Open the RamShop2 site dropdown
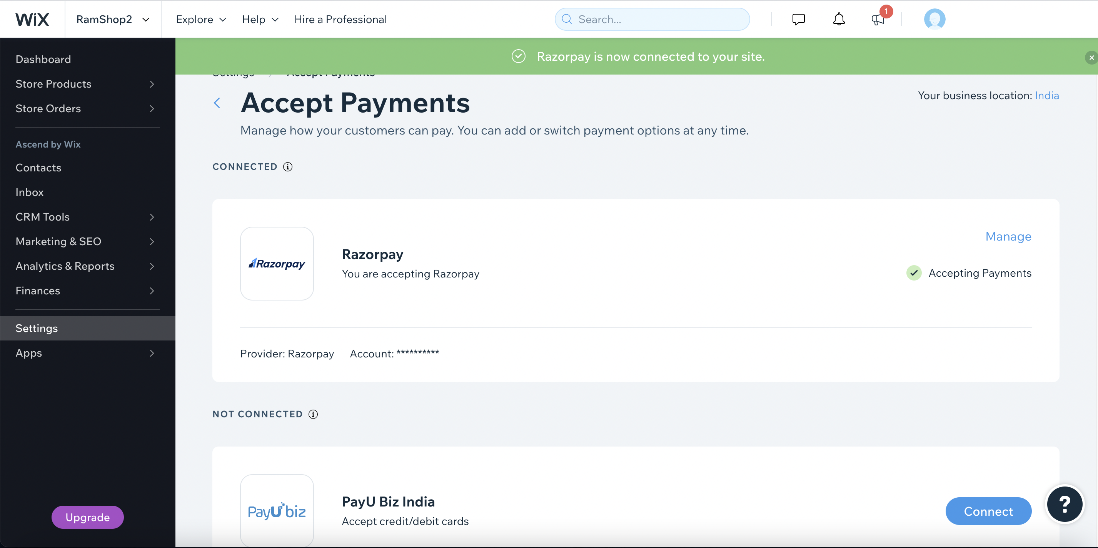The image size is (1098, 548). pos(112,20)
